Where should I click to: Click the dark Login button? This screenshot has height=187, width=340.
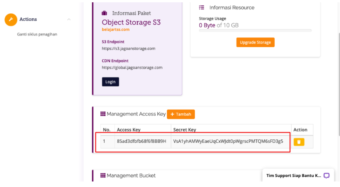(x=110, y=82)
